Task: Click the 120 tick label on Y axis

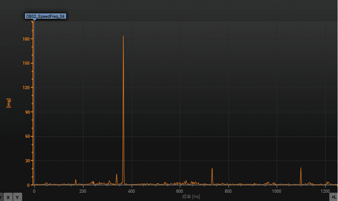Action: (26, 88)
